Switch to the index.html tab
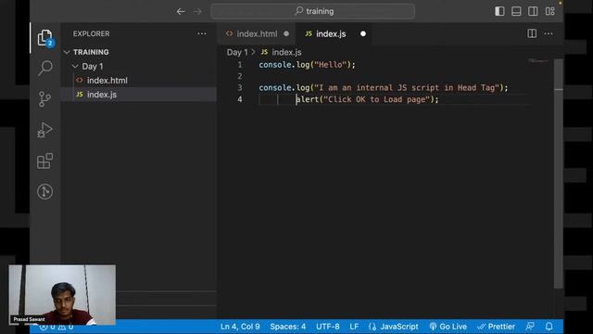 tap(257, 33)
